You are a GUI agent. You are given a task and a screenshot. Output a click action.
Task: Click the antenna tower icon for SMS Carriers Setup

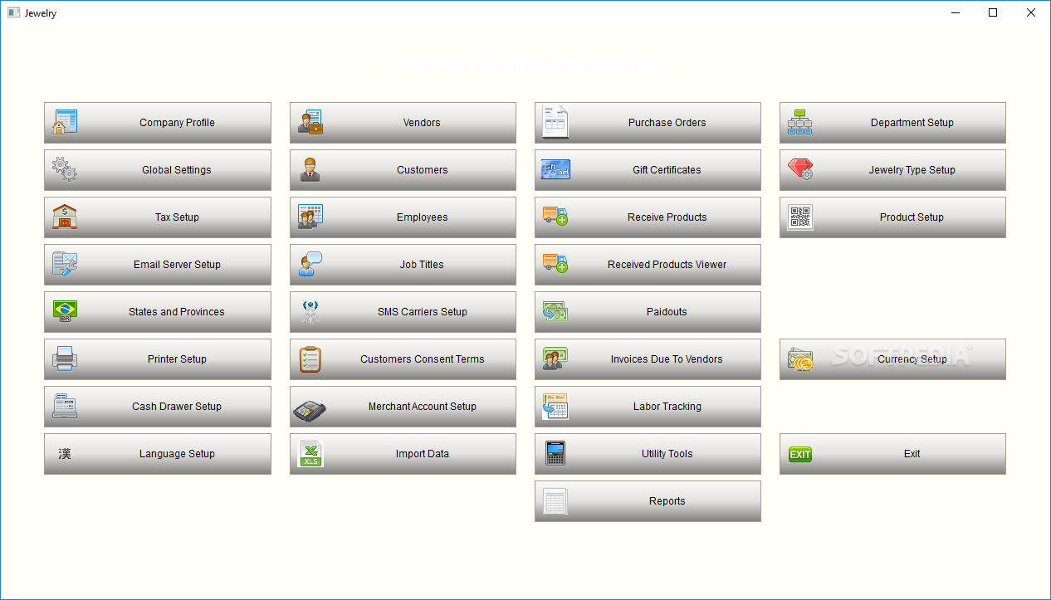pyautogui.click(x=310, y=311)
